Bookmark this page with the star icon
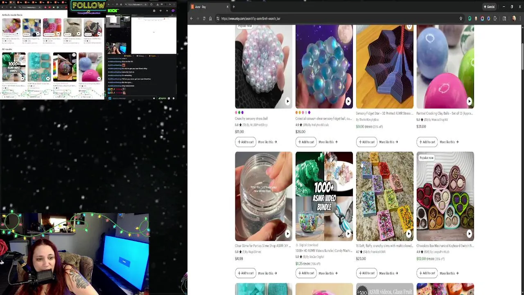Screen dimensions: 524x295 (x=461, y=18)
